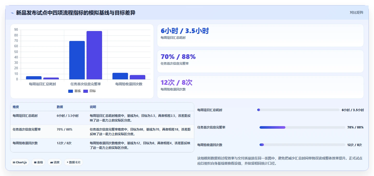Viewport: 374px width, 176px height.
Task: Select the 6小时 / 3.5小时 data card
Action: coord(260,35)
